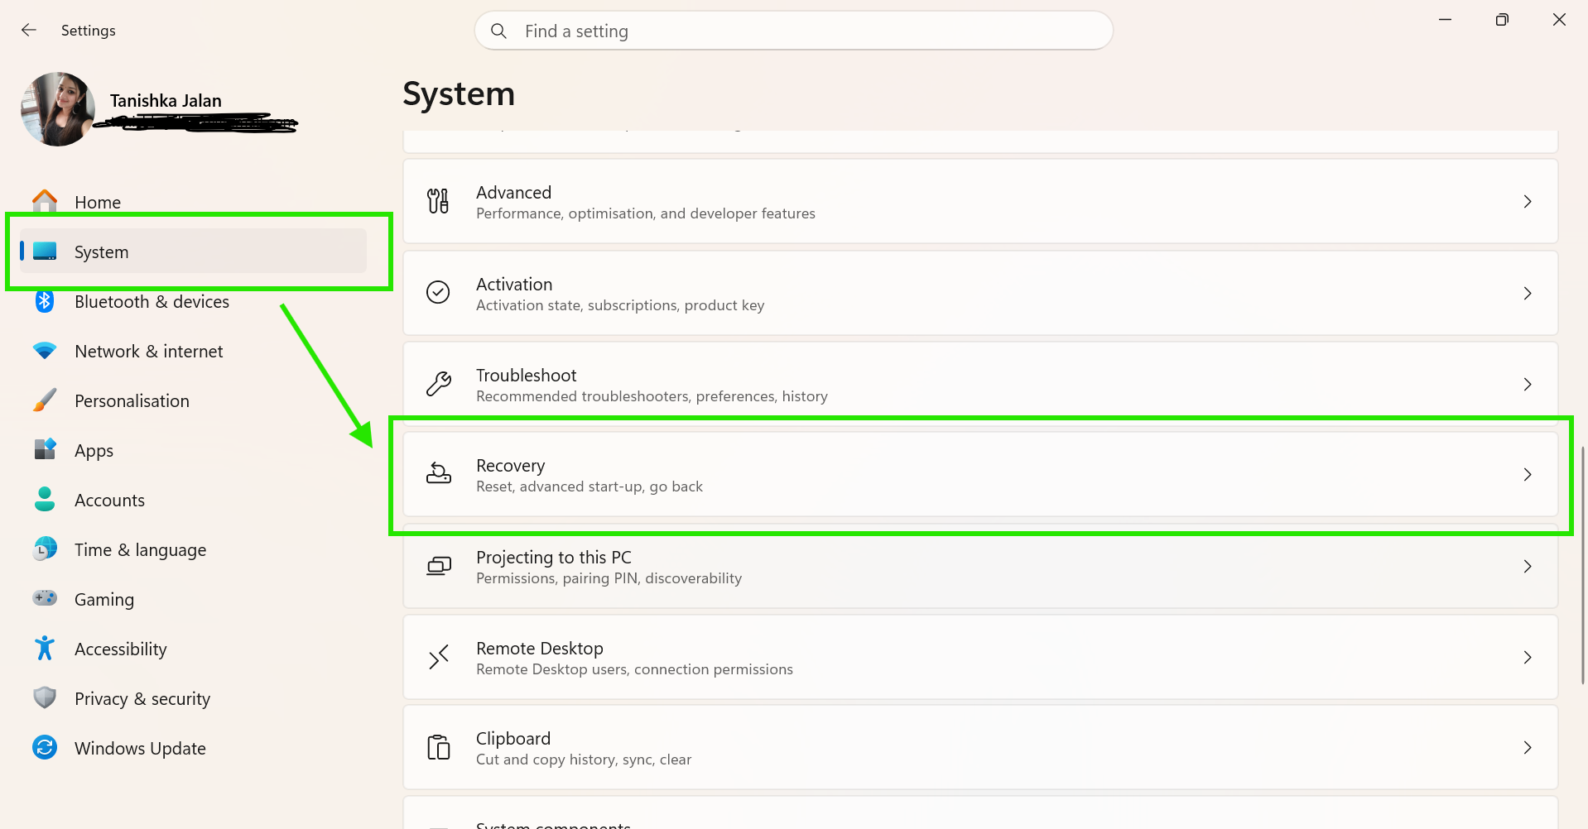Click the Home house icon

[x=45, y=201]
